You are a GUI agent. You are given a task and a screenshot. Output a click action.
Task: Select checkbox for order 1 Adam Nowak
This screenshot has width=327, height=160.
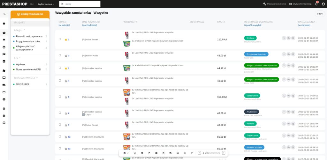[x=60, y=39]
